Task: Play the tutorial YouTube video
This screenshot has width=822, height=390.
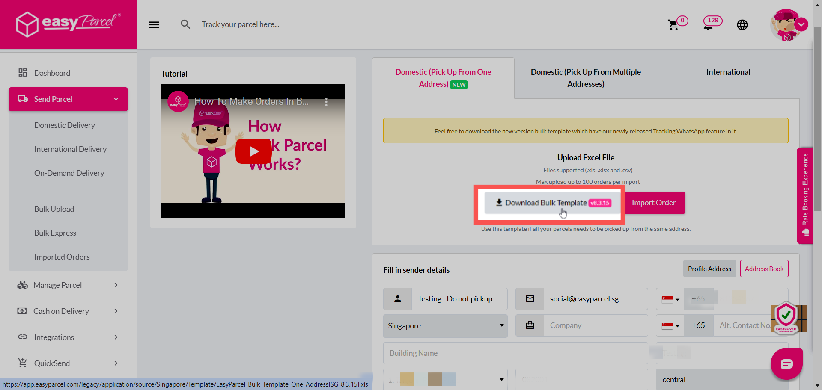Action: pos(253,151)
